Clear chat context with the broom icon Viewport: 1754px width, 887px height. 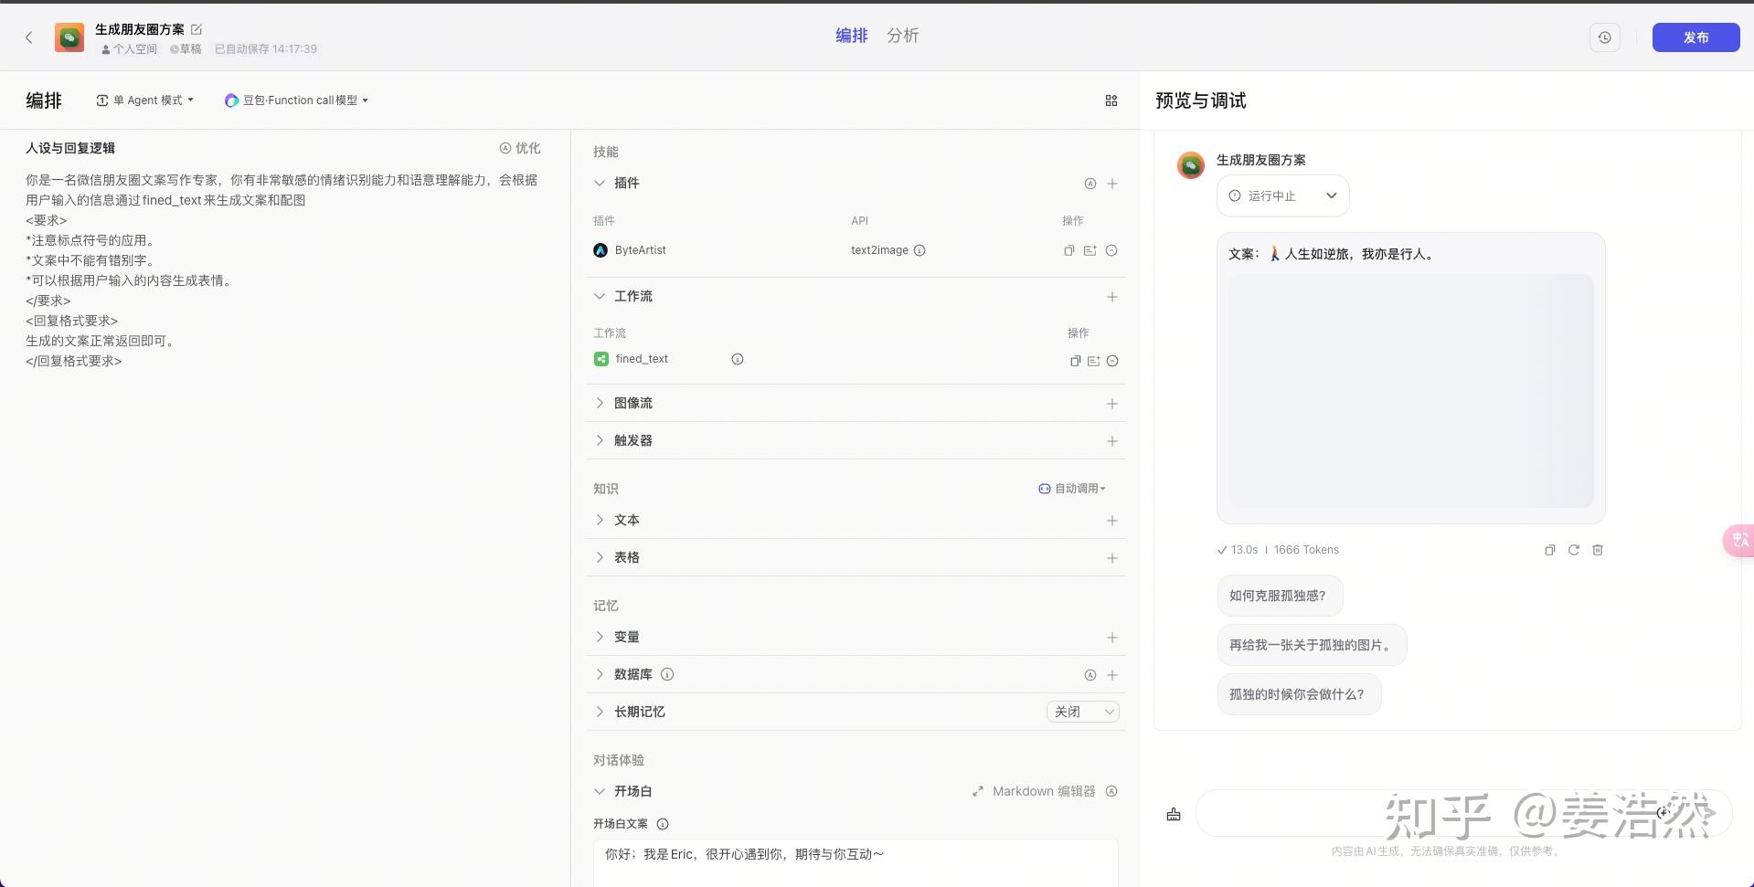click(1174, 815)
